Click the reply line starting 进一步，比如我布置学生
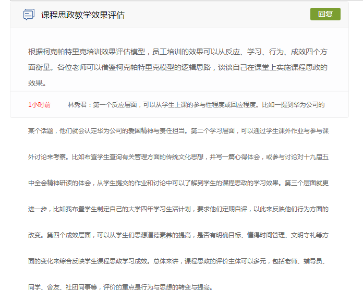 [x=178, y=209]
